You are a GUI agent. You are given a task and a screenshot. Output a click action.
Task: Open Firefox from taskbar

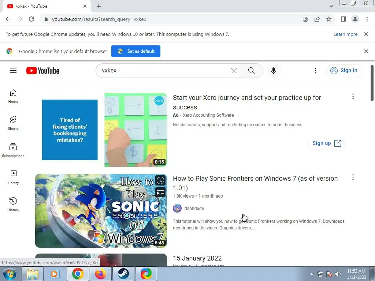100,274
